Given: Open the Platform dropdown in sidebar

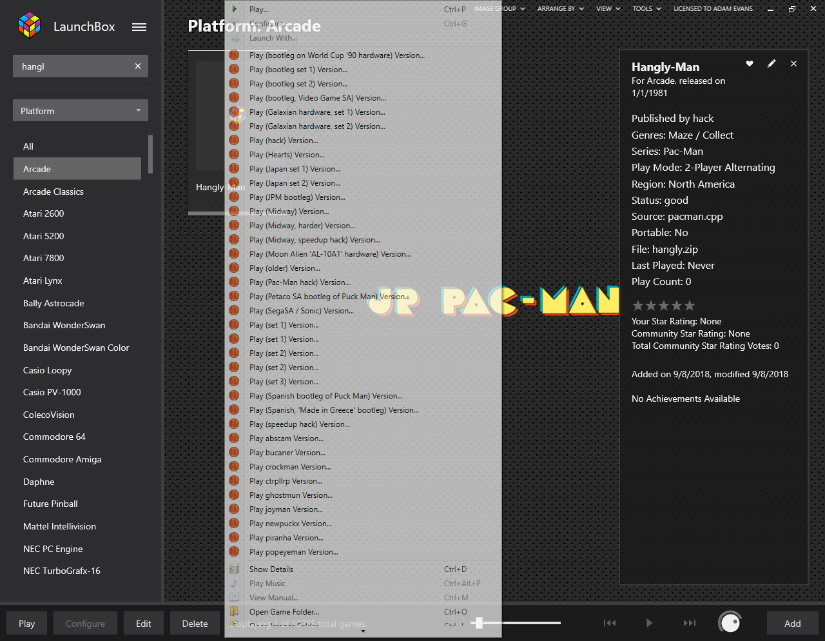Looking at the screenshot, I should coord(81,110).
